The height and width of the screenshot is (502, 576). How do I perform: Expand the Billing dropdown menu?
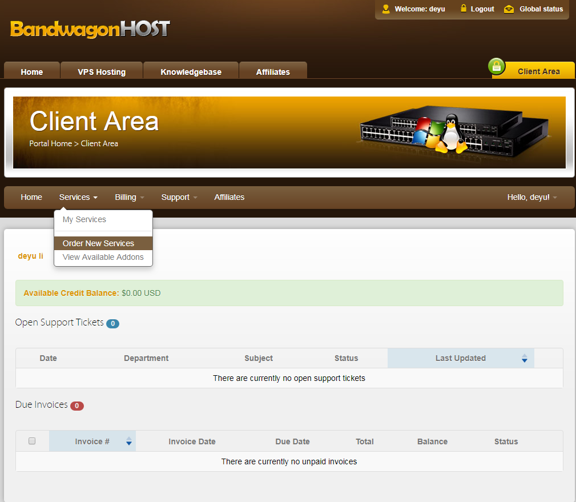point(130,198)
